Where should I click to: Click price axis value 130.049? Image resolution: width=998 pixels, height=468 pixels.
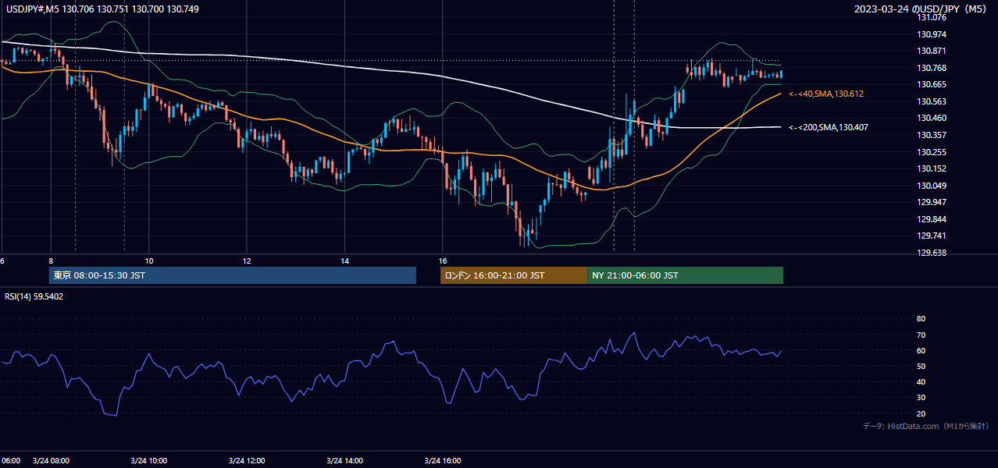(931, 186)
